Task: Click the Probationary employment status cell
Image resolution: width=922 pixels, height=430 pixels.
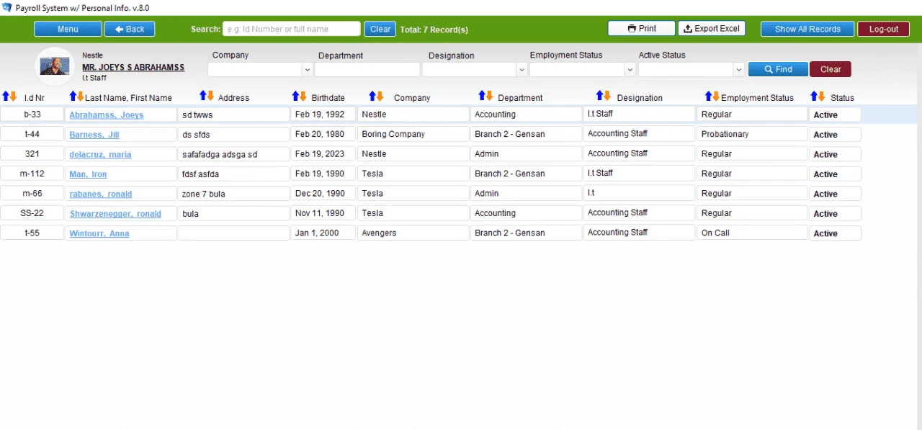Action: pyautogui.click(x=752, y=134)
